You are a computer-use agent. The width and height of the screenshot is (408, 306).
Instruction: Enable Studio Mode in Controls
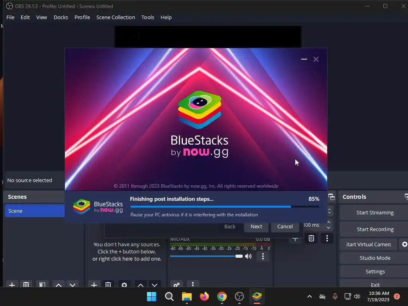(375, 258)
